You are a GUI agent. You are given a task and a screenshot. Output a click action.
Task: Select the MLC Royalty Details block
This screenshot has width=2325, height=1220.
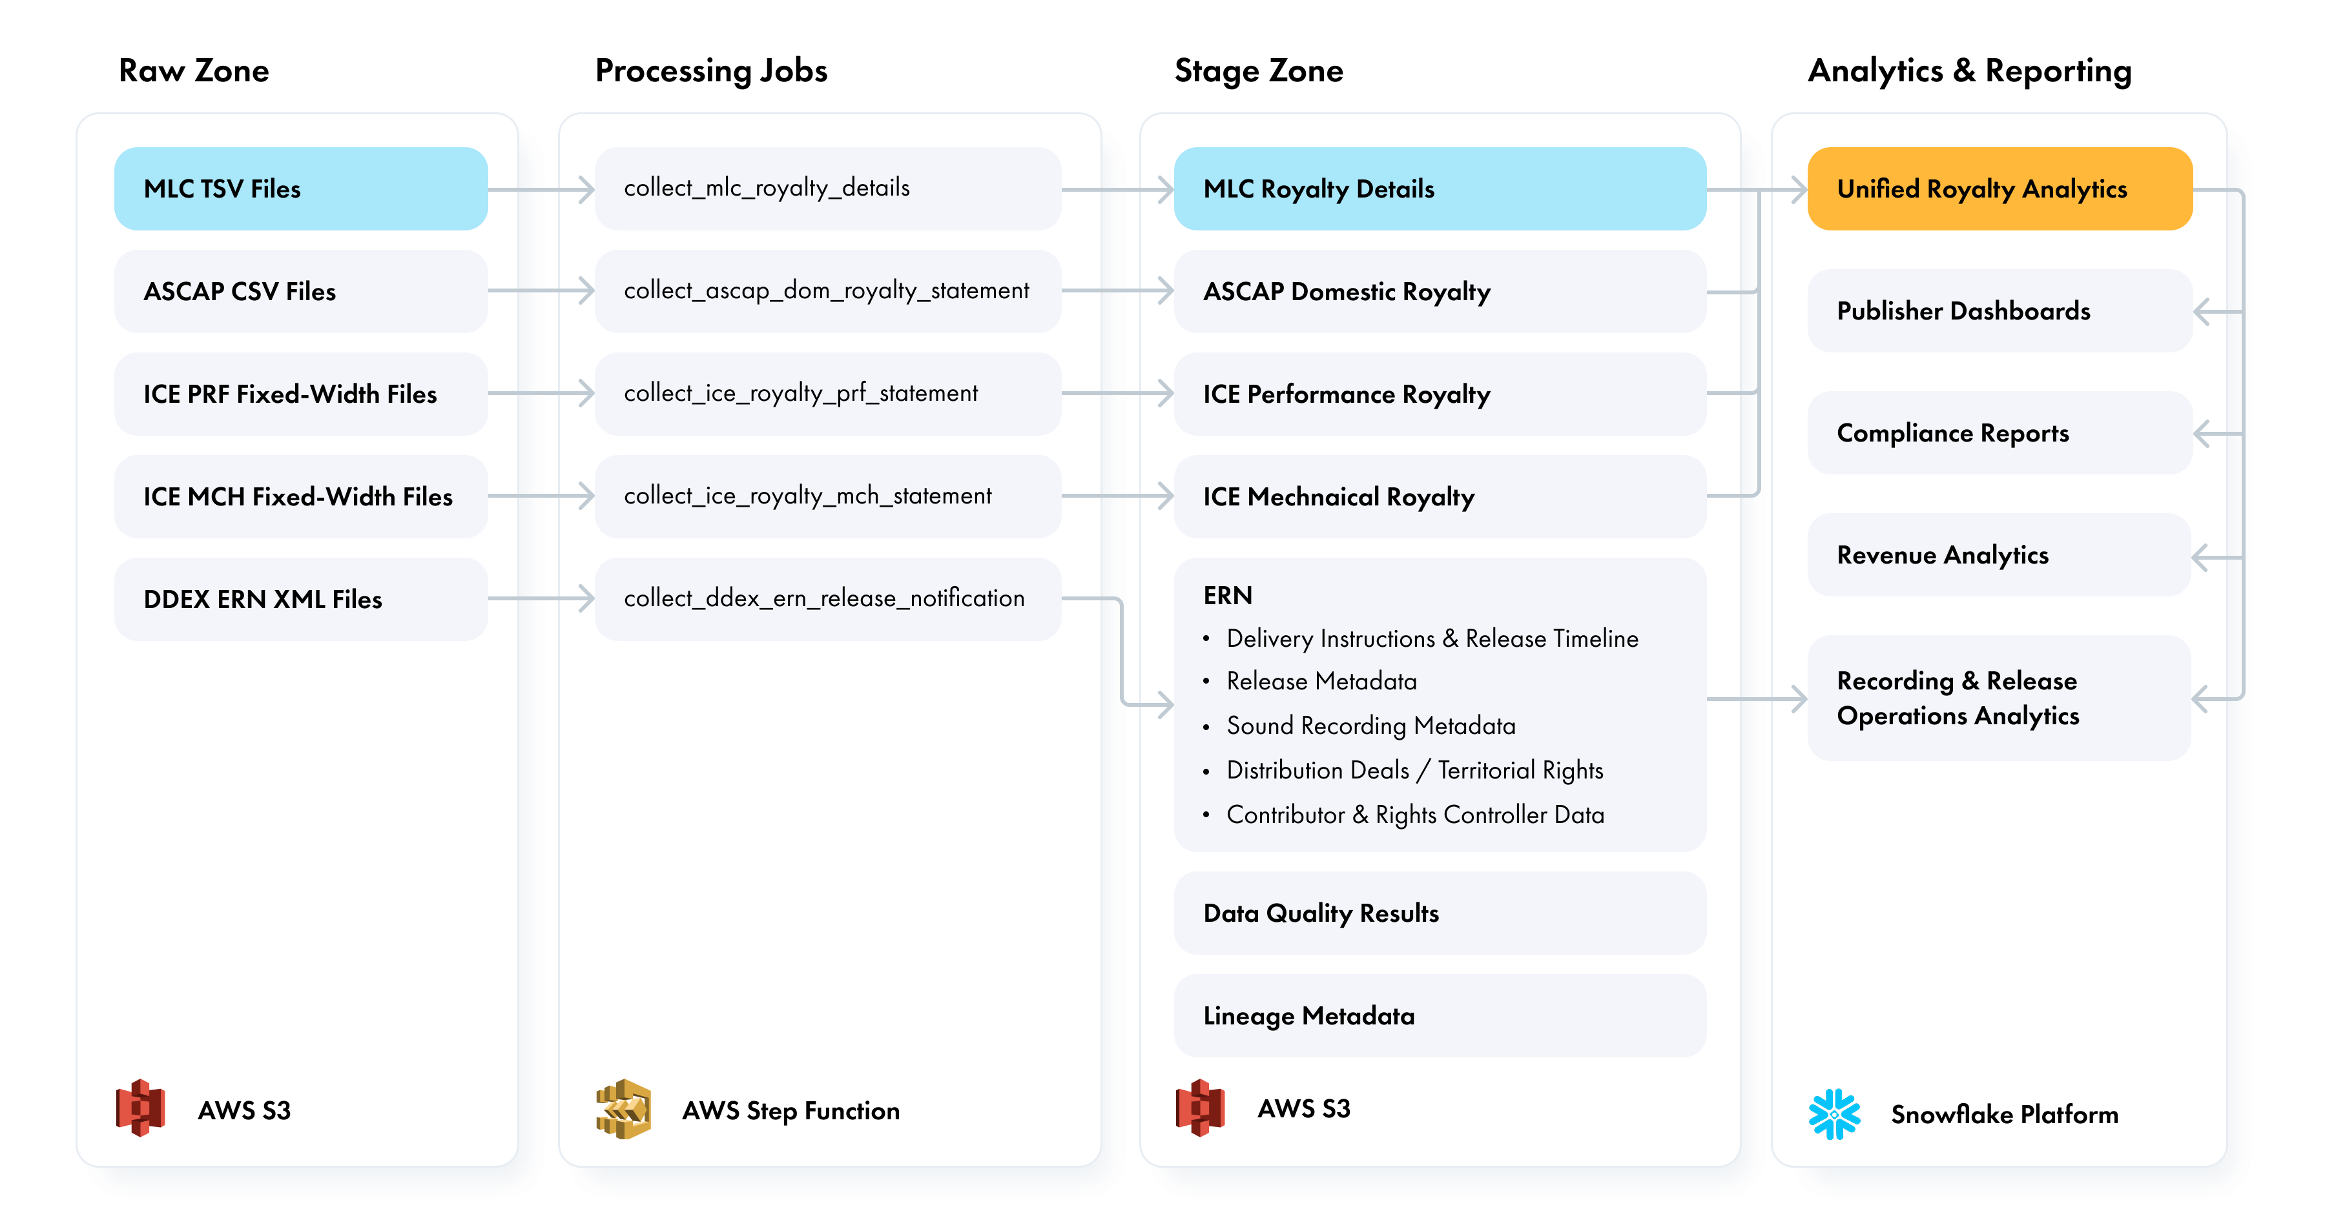coord(1439,188)
